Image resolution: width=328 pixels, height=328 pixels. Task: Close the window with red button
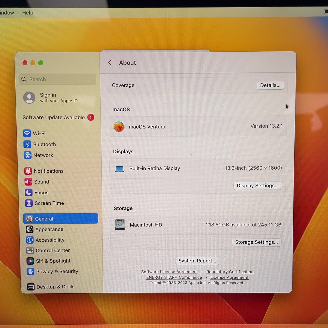pos(25,63)
